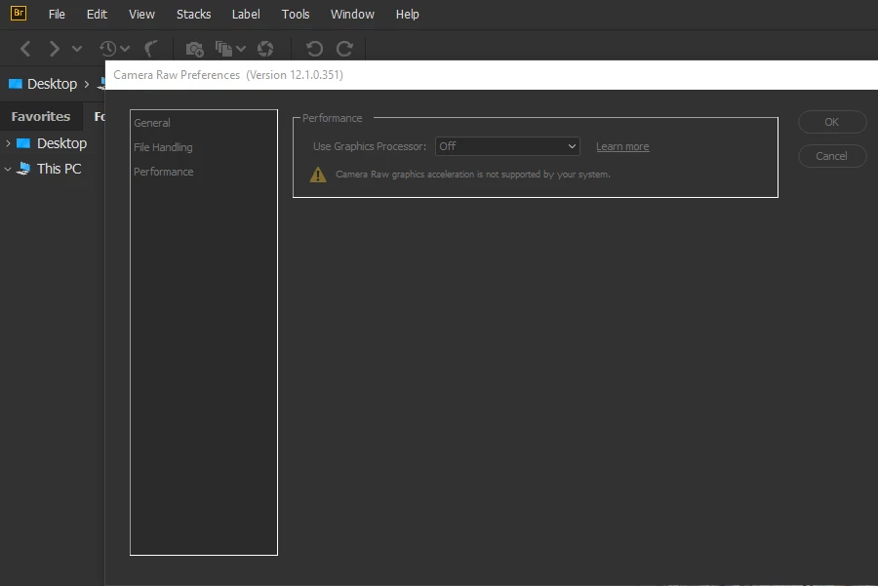Open the Tools menu
Screen dimensions: 878x586
295,14
